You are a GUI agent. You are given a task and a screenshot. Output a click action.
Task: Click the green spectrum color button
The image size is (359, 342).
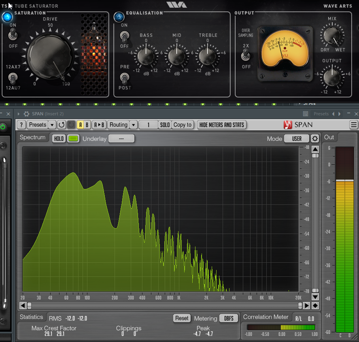73,138
